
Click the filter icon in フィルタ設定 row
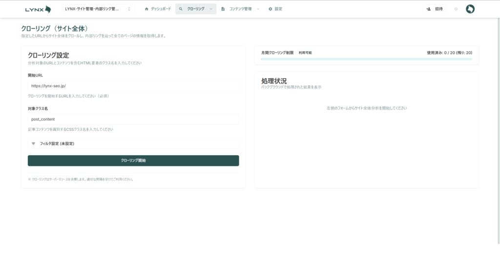(33, 144)
